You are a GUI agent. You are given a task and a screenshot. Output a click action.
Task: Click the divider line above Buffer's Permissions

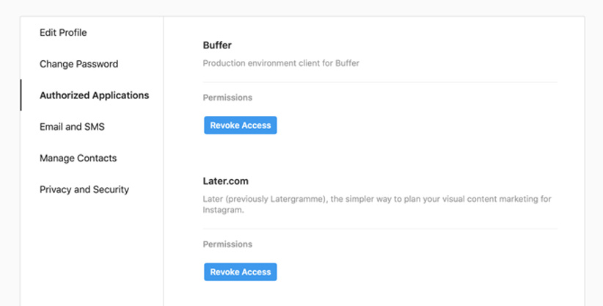click(380, 82)
